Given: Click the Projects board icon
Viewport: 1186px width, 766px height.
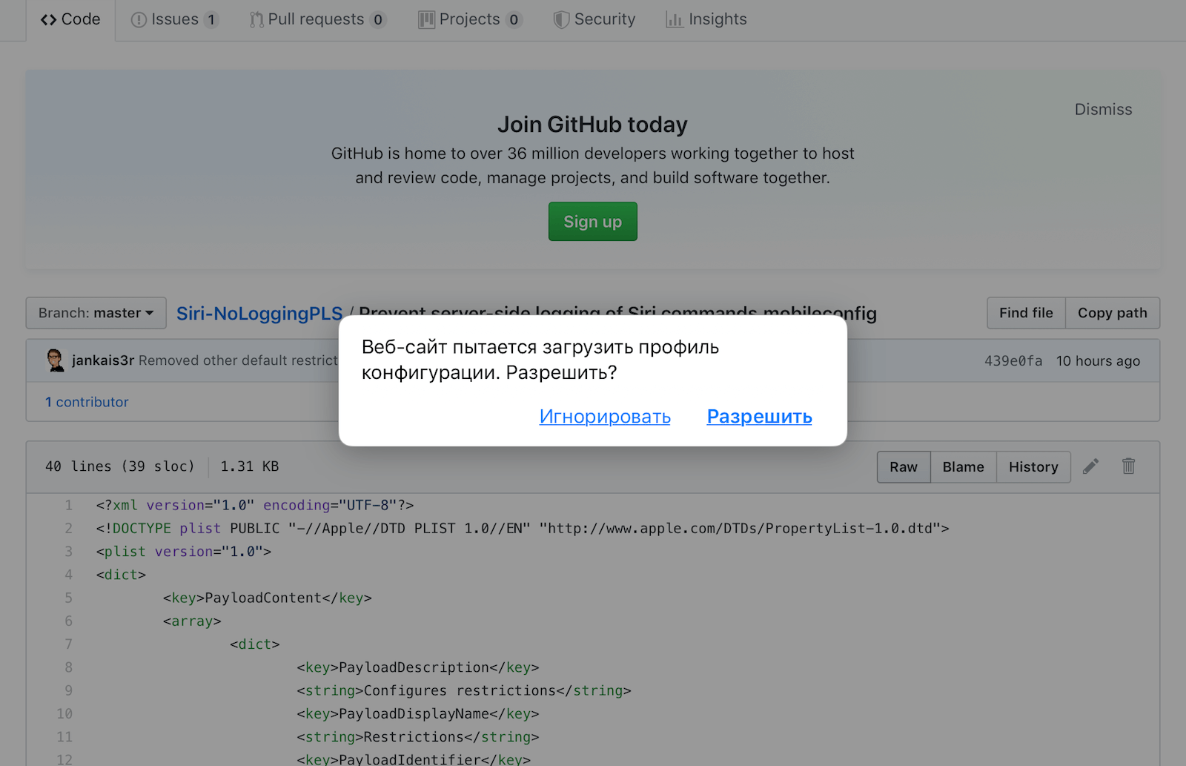Looking at the screenshot, I should (x=426, y=20).
